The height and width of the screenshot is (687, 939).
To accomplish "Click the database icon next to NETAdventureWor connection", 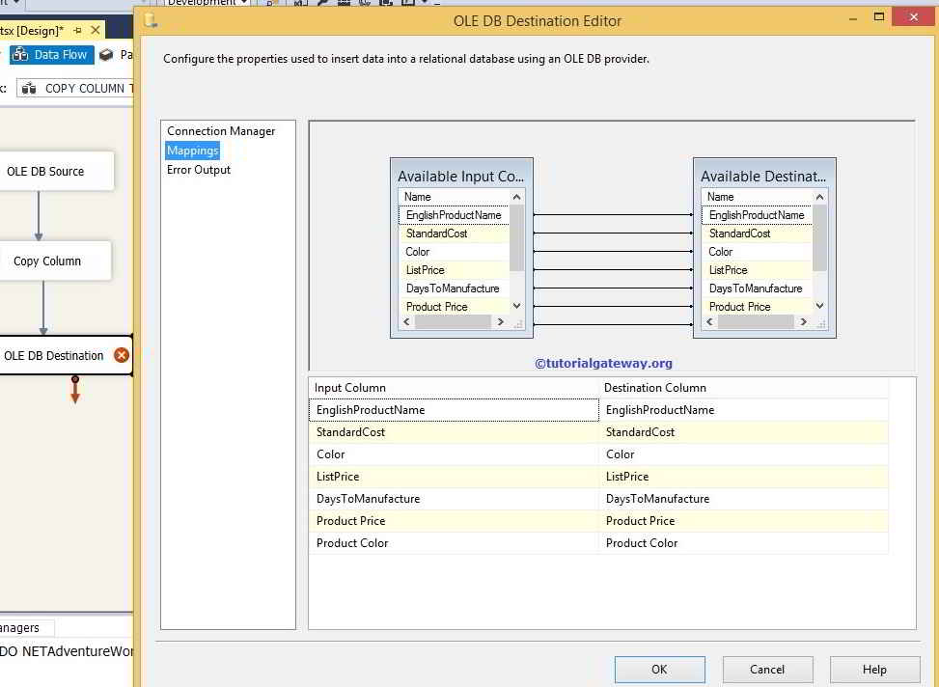I will (x=4, y=650).
